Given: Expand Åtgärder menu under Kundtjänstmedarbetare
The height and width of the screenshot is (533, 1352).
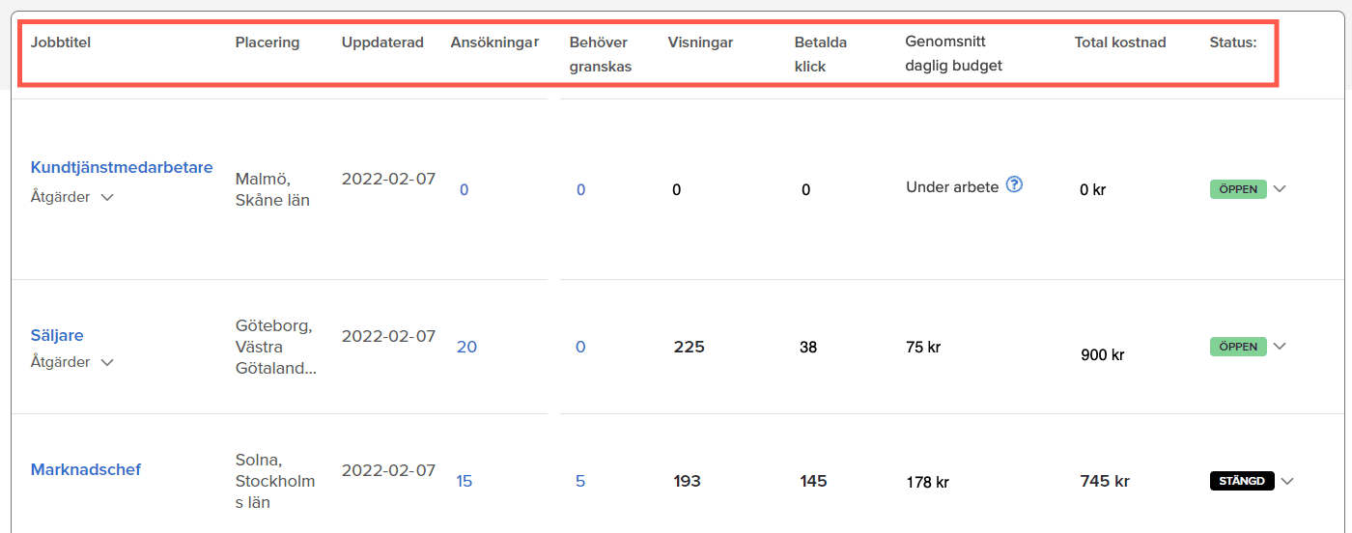Looking at the screenshot, I should 72,197.
